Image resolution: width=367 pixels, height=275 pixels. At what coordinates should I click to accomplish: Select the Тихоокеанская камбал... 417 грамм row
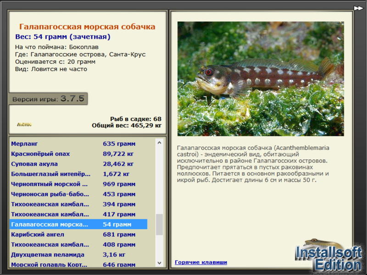tap(78, 214)
